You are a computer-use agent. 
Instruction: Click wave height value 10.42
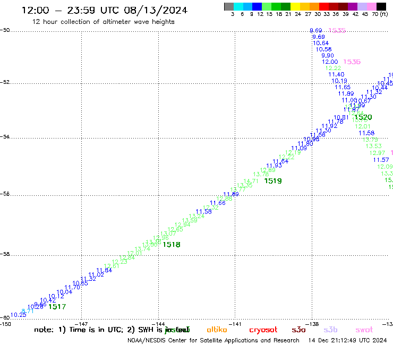(48, 300)
